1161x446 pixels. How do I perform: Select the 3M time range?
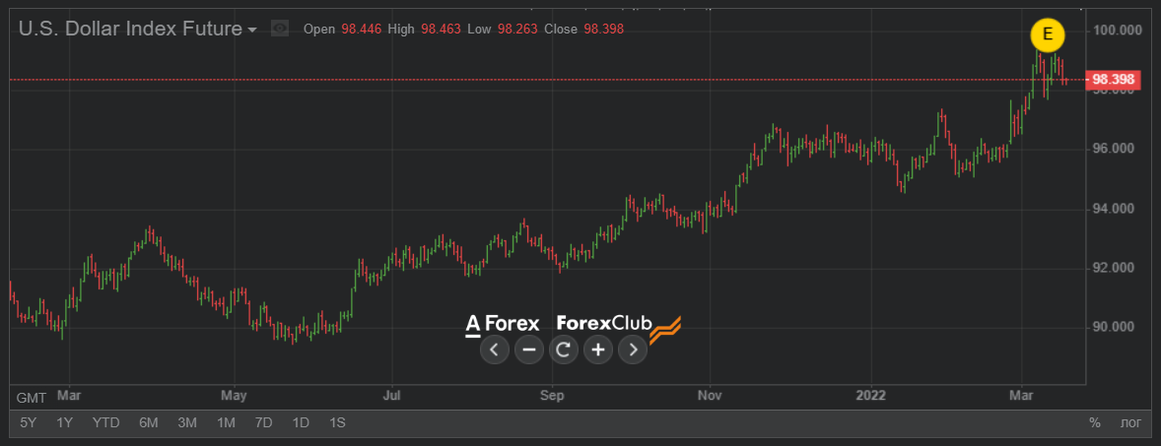tap(187, 423)
